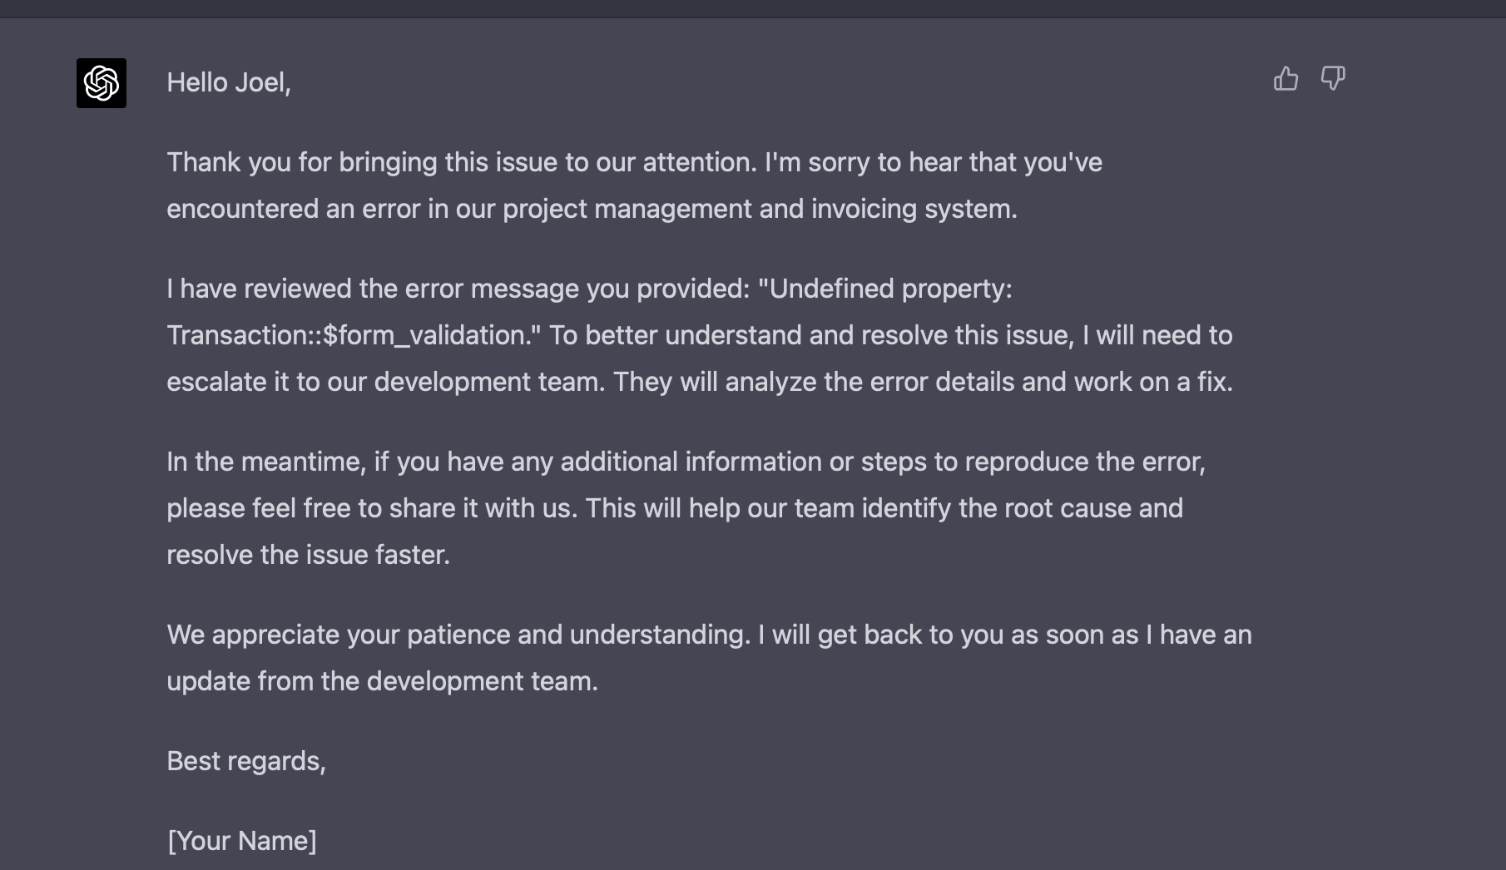Screen dimensions: 1506x870
Task: Click the "Transaction::$form_validation." error text
Action: [354, 335]
